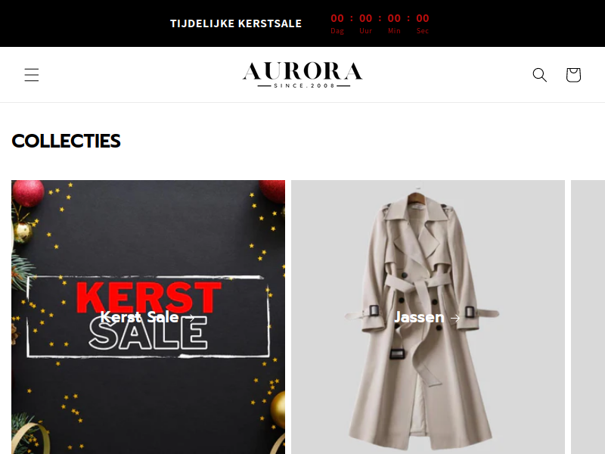Click the Collecties page heading
Screen dimensions: 605x454
click(x=66, y=141)
